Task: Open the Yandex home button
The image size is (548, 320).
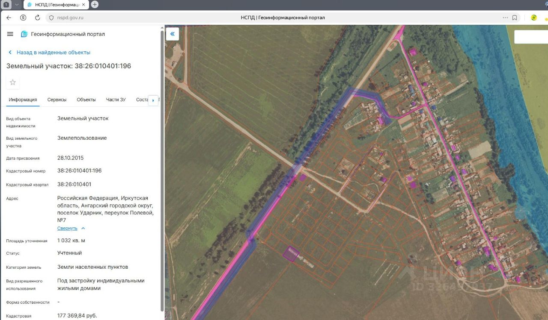Action: (x=23, y=18)
